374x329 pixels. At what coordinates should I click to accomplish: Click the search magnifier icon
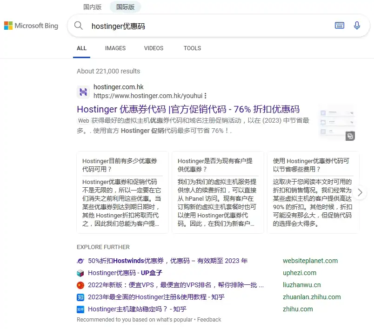point(79,26)
